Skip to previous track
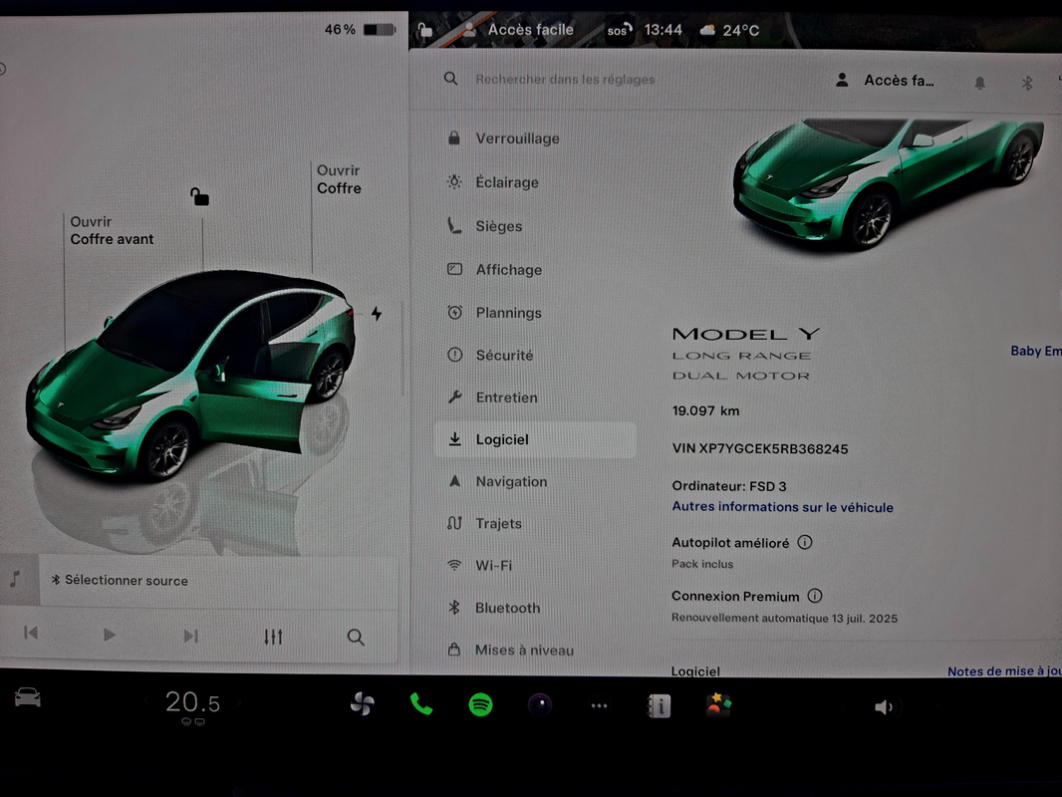Viewport: 1062px width, 797px height. pyautogui.click(x=31, y=634)
